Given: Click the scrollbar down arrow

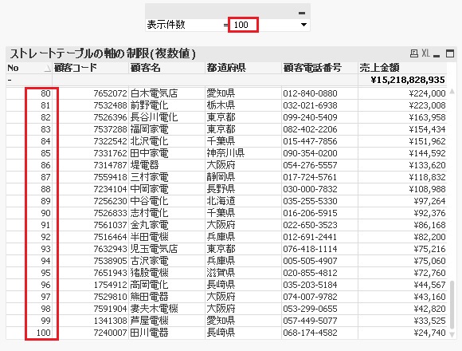Looking at the screenshot, I should [452, 334].
